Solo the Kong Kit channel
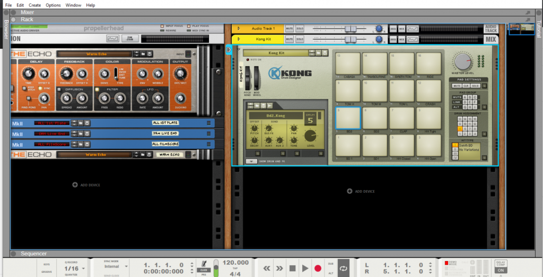Image resolution: width=543 pixels, height=277 pixels. click(x=300, y=39)
